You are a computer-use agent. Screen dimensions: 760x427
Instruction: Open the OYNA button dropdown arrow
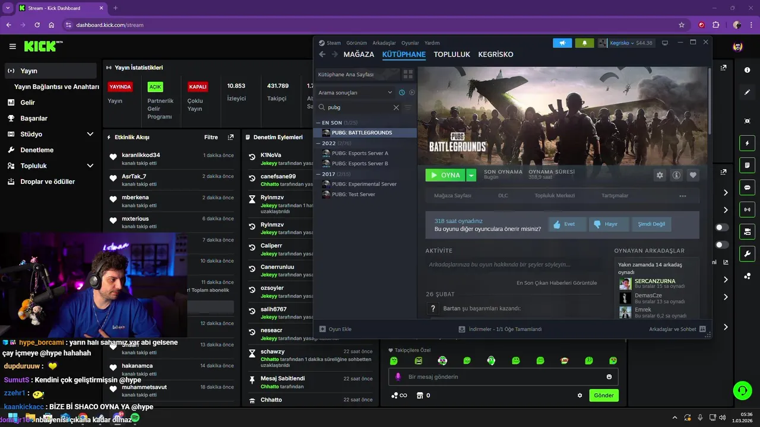tap(471, 175)
